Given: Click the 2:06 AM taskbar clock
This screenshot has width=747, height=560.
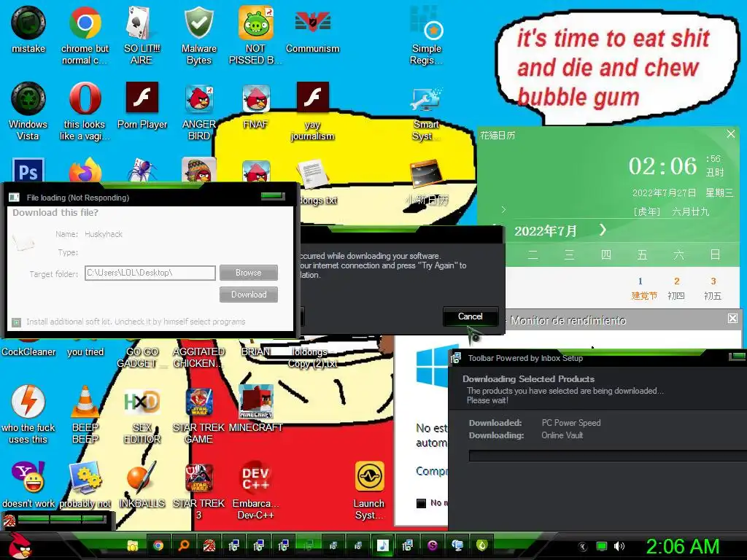Looking at the screenshot, I should [x=682, y=547].
